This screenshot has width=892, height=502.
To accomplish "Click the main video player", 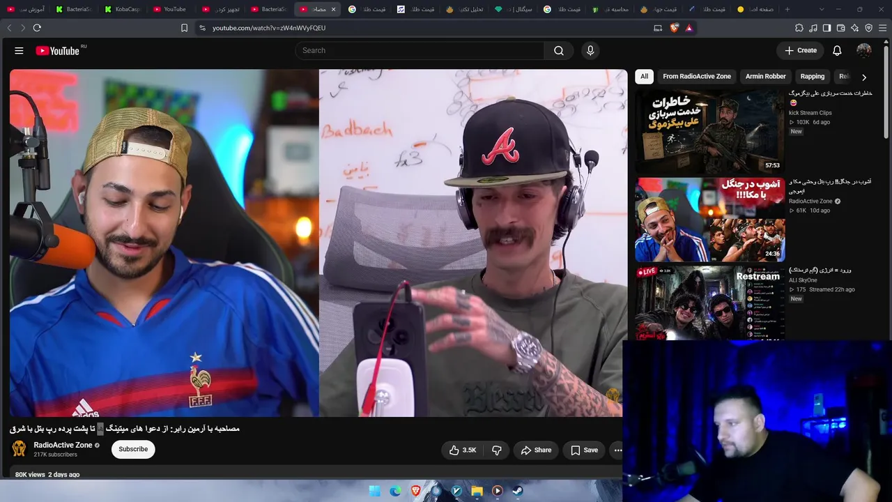I will point(318,243).
